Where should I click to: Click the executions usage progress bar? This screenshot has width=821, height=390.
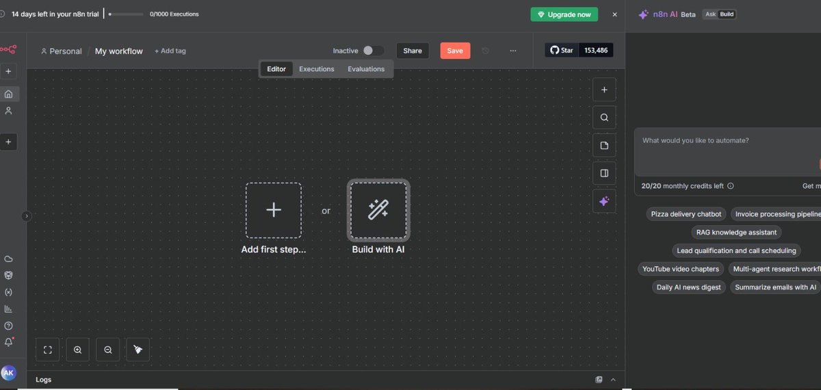127,14
